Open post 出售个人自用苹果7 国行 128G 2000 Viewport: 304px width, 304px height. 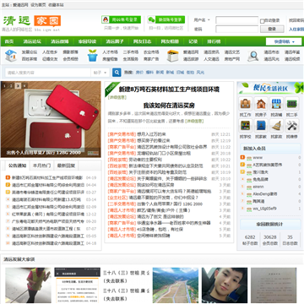(x=170, y=204)
